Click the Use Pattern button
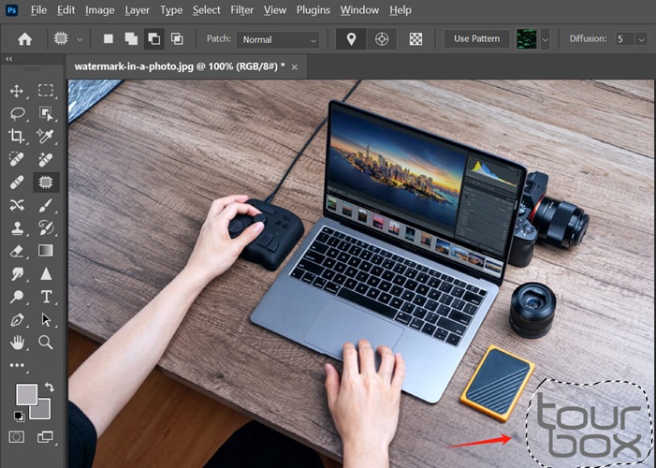656x468 pixels. [476, 39]
